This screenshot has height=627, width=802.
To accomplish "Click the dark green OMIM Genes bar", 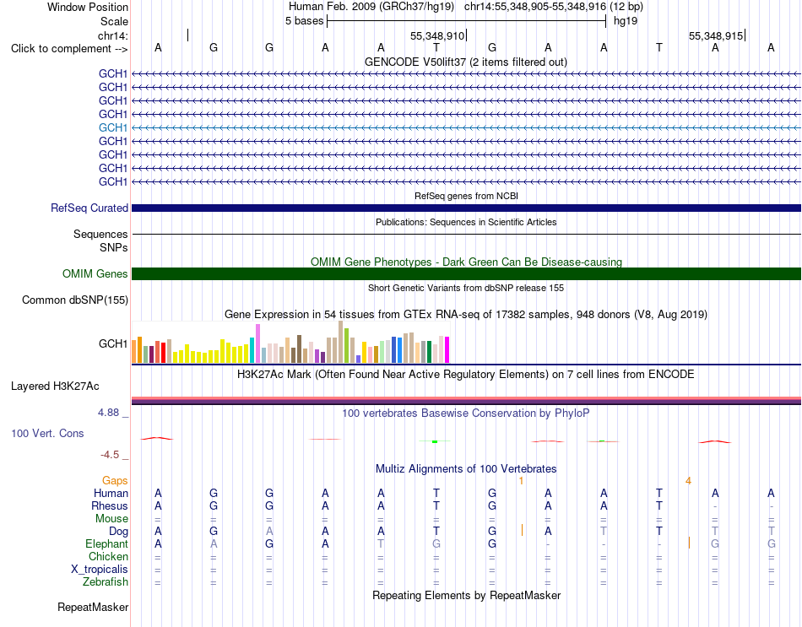I will click(466, 273).
